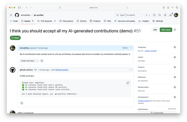Open your issues from header icon
Image resolution: width=187 pixels, height=122 pixels.
(x=154, y=15)
